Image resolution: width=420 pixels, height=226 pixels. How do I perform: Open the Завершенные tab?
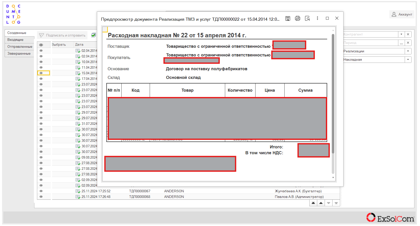[x=19, y=53]
